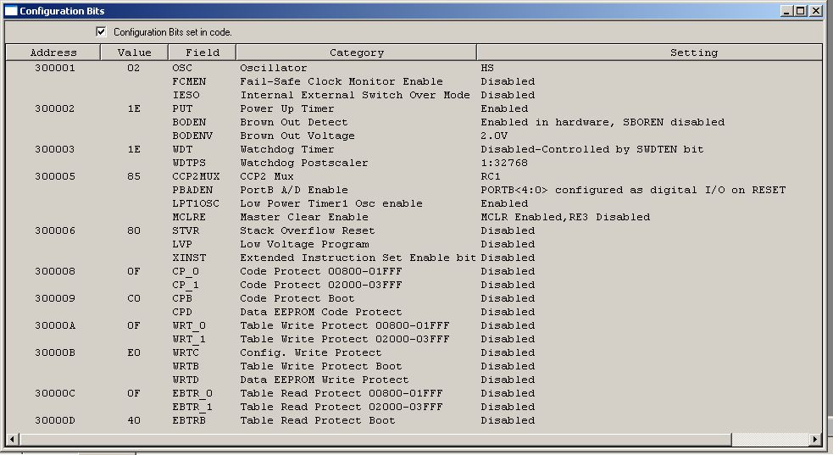
Task: Maximize the Configuration Bits window
Action: (800, 11)
